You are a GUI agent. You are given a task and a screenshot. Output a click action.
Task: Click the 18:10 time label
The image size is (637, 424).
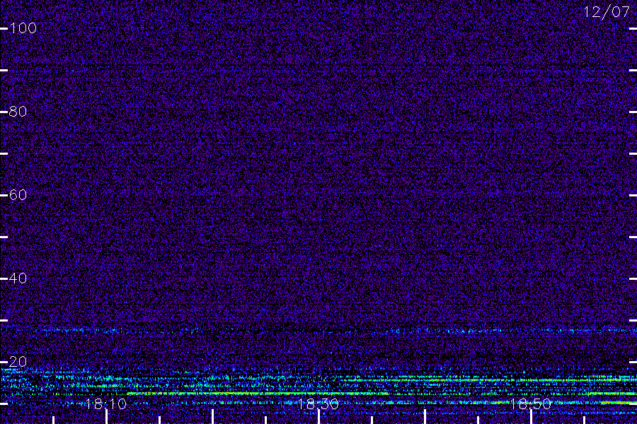pyautogui.click(x=106, y=404)
